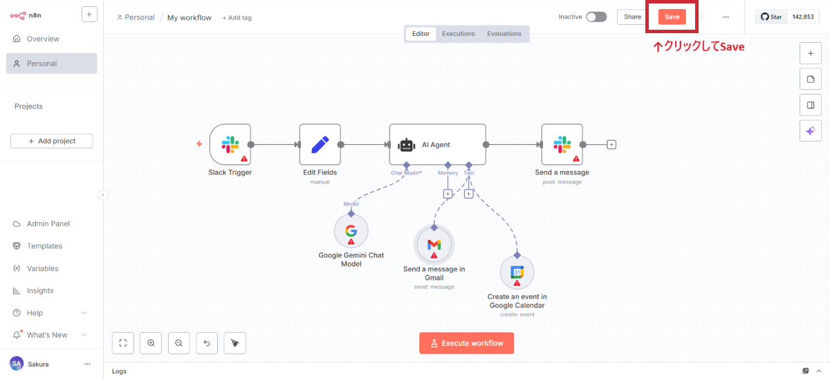Viewport: 830px width, 379px height.
Task: Open the AI assistant sparkle icon
Action: (810, 130)
